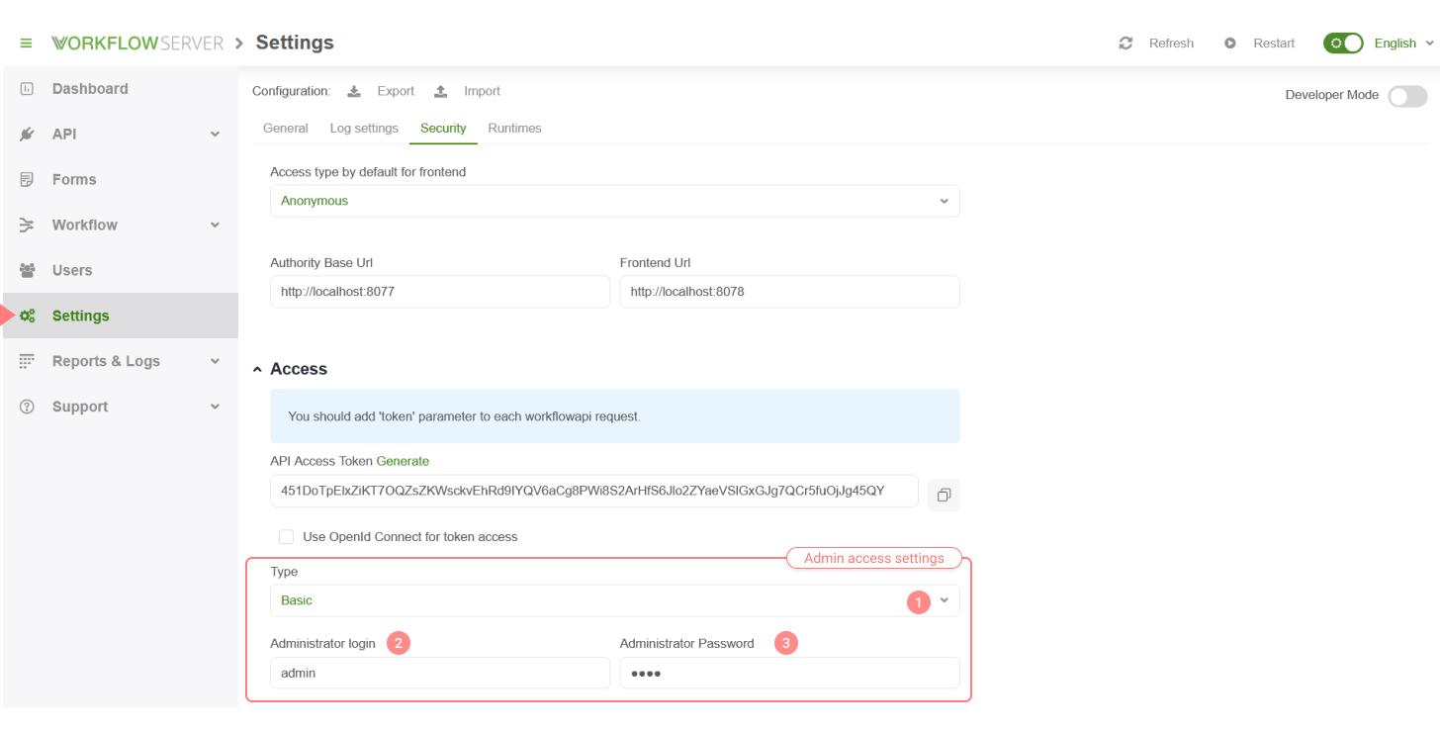The width and height of the screenshot is (1442, 731).
Task: Open the hamburger menu icon
Action: pos(27,44)
